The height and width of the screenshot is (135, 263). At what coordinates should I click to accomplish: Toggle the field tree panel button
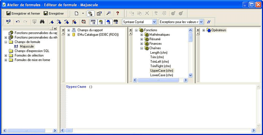point(93,22)
